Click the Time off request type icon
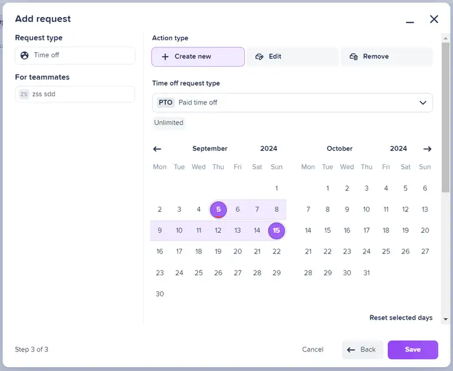453x371 pixels. coord(24,56)
